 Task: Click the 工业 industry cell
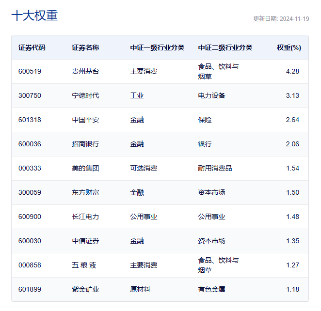pyautogui.click(x=137, y=95)
